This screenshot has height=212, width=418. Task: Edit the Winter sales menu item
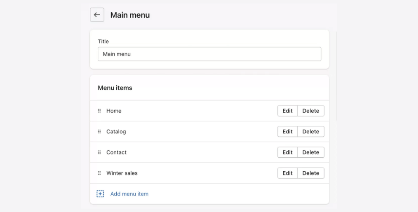pyautogui.click(x=287, y=173)
